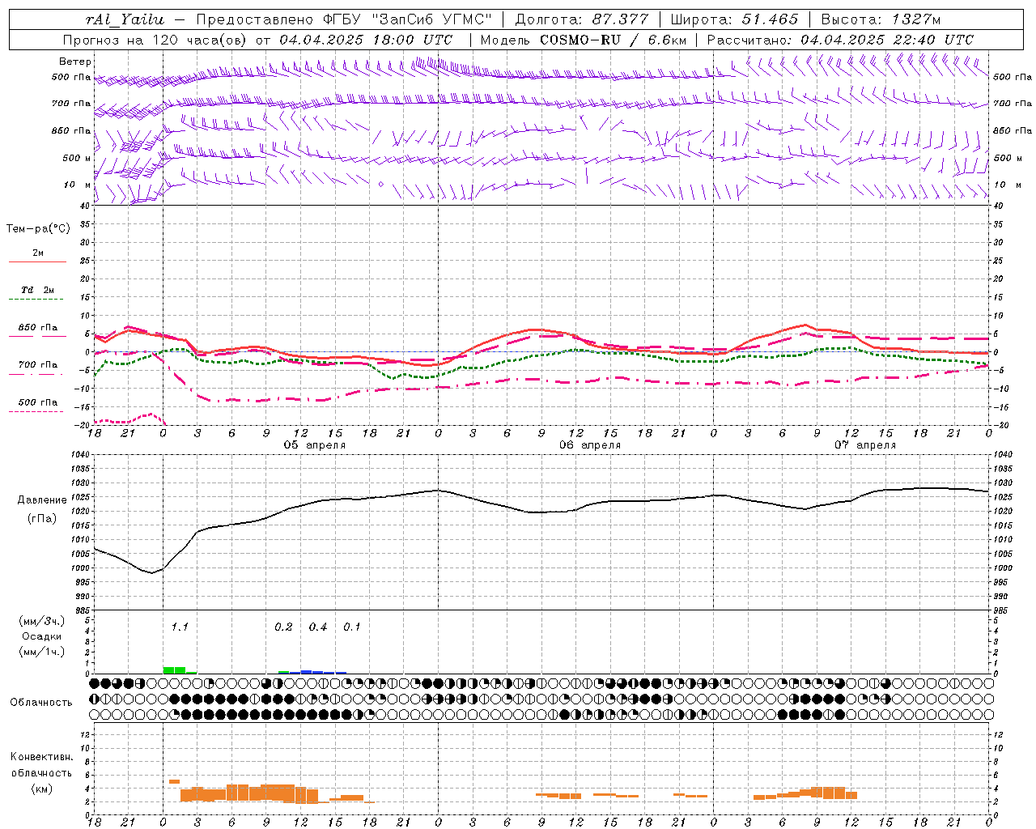Click the Рассчитано: 04.04.2025 22:40 UTC text
Image resolution: width=1036 pixels, height=829 pixels.
(x=840, y=40)
